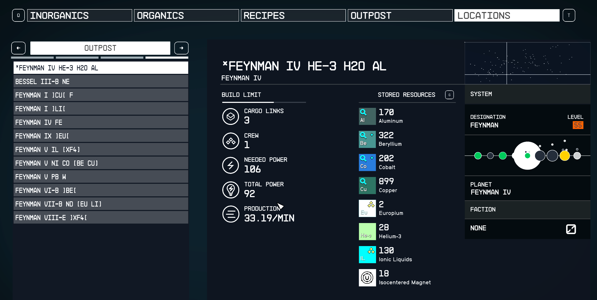
Task: Click the Production list icon
Action: pos(230,214)
